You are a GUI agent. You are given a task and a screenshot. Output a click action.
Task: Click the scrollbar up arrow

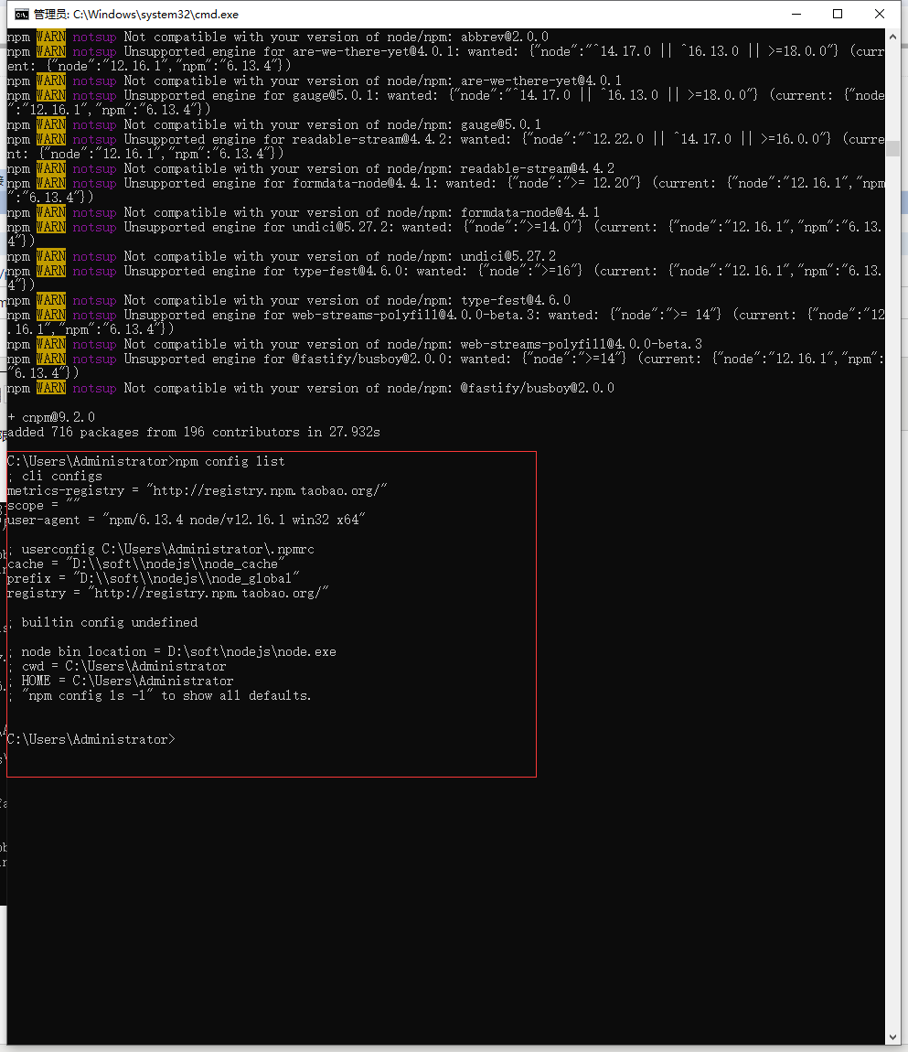(x=893, y=36)
